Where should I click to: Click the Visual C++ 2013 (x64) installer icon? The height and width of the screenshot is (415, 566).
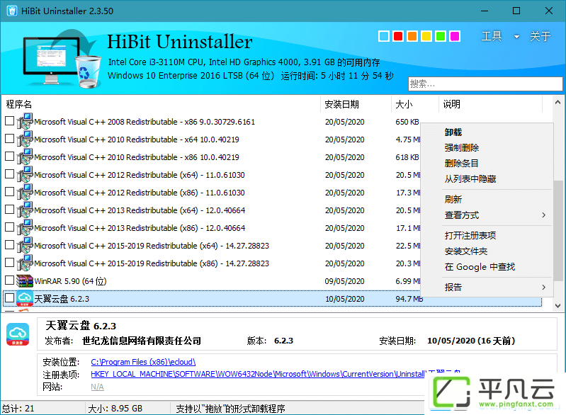[25, 210]
